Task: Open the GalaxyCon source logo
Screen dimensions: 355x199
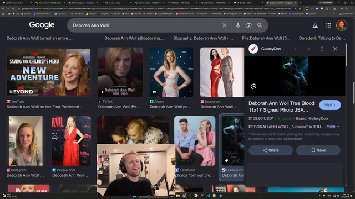Action: pos(253,49)
